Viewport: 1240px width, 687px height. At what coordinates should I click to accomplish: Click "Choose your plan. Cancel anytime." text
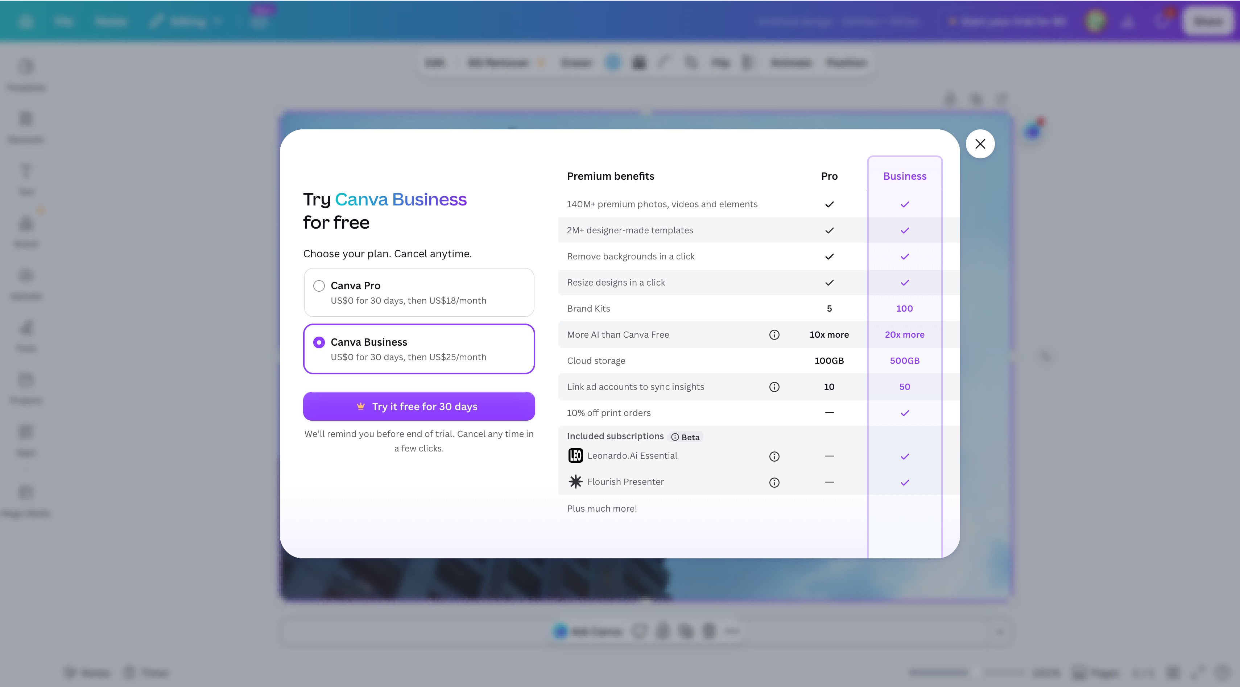coord(388,254)
